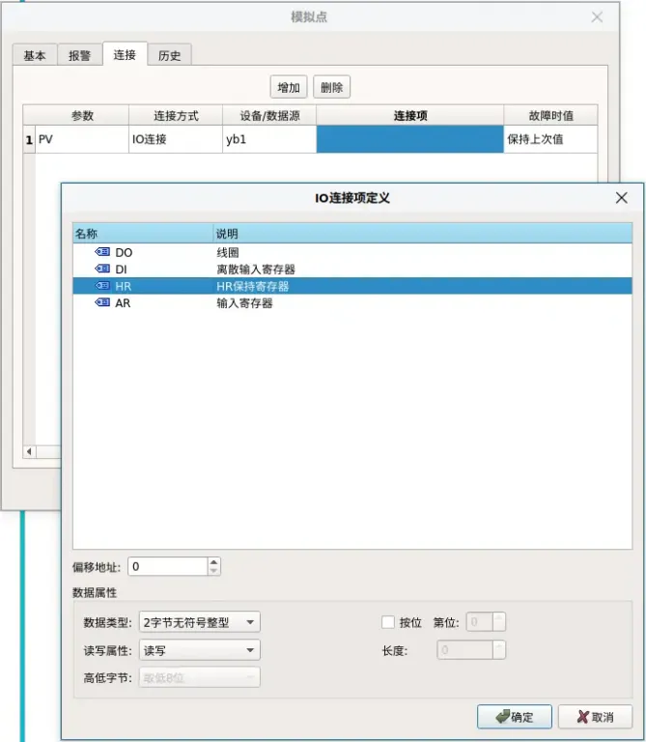Image resolution: width=646 pixels, height=742 pixels.
Task: Open the 读写属性 dropdown
Action: (200, 650)
